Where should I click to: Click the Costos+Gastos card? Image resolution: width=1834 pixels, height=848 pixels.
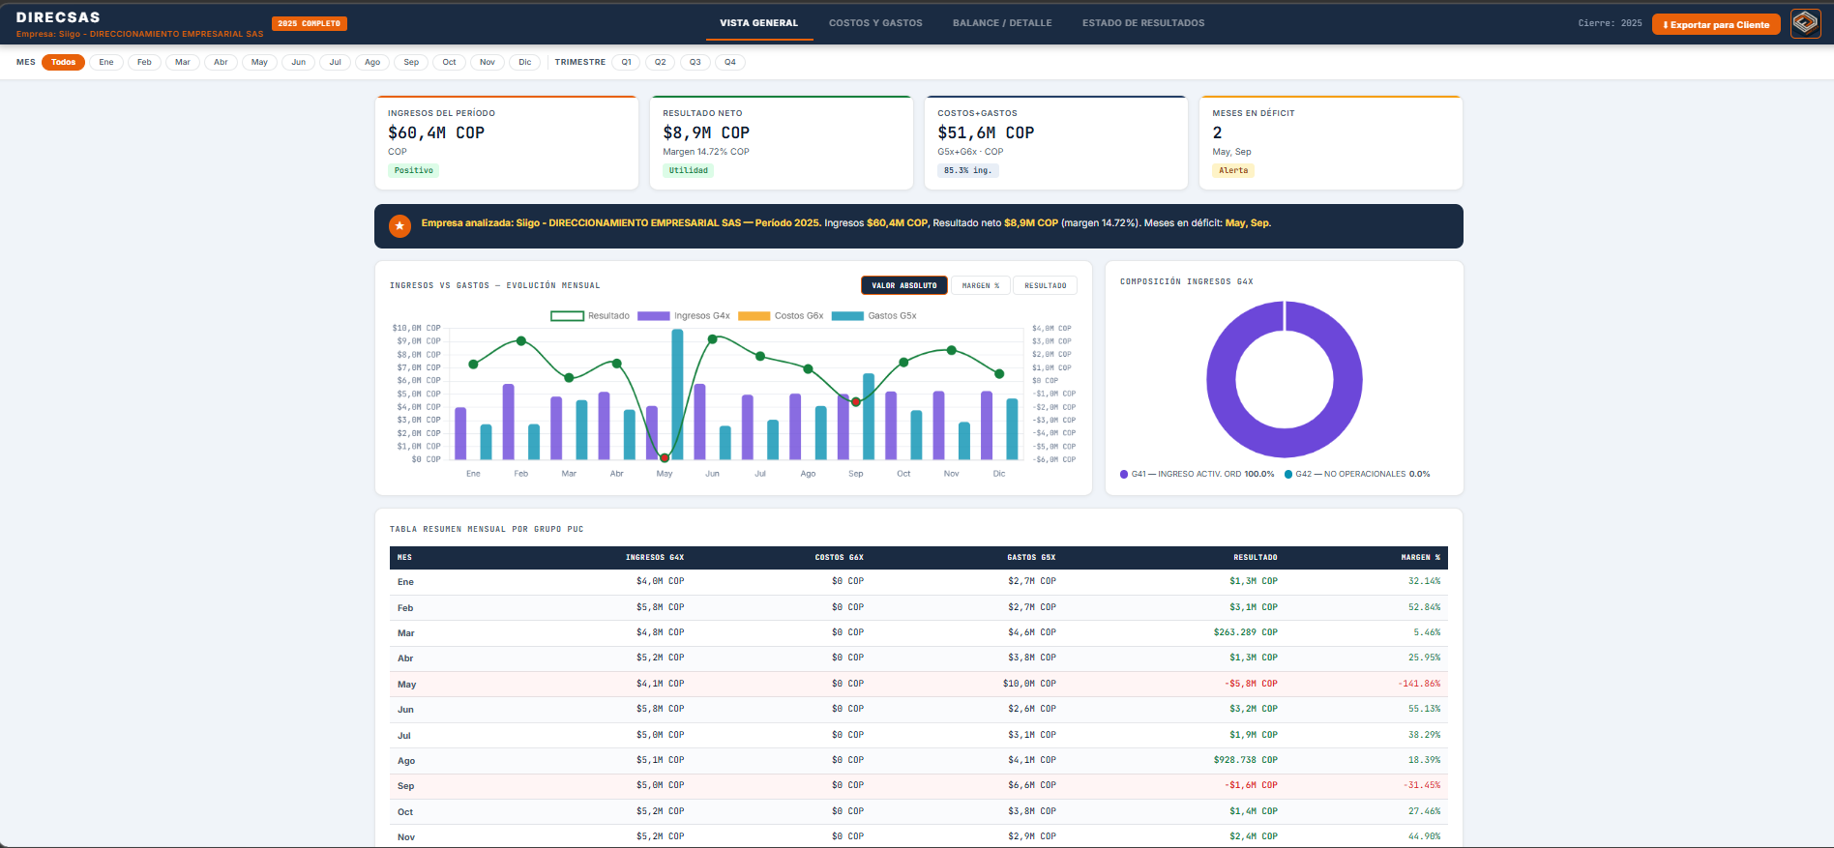(1056, 142)
